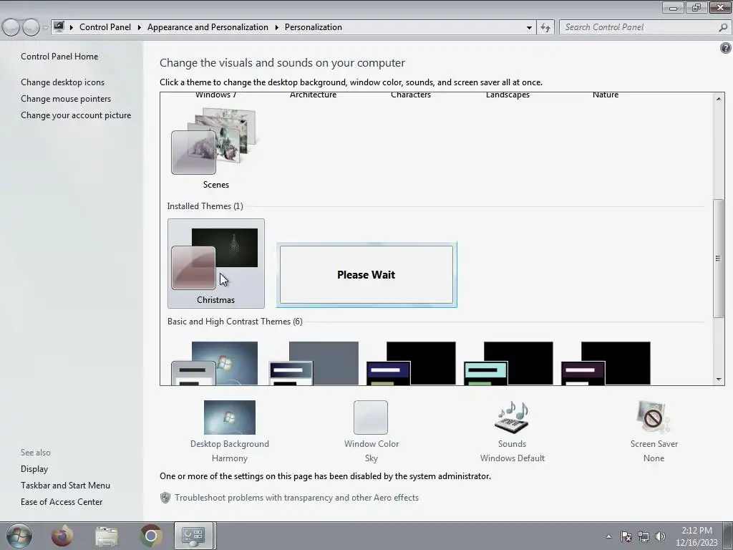Click Control Panel breadcrumb
The height and width of the screenshot is (550, 733).
coord(105,27)
